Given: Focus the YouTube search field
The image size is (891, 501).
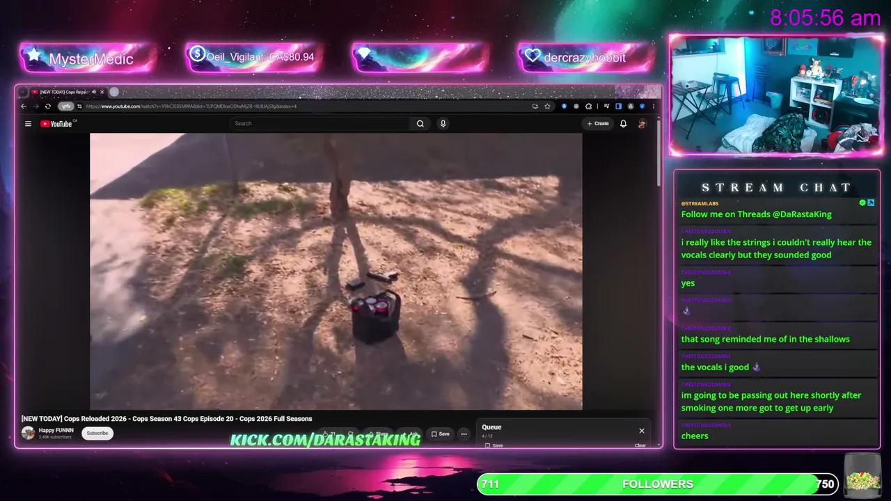Looking at the screenshot, I should click(320, 124).
